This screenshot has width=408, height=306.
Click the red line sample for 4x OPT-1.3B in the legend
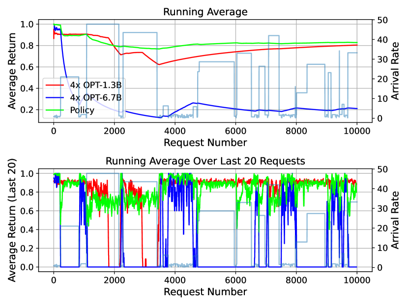[x=55, y=85]
